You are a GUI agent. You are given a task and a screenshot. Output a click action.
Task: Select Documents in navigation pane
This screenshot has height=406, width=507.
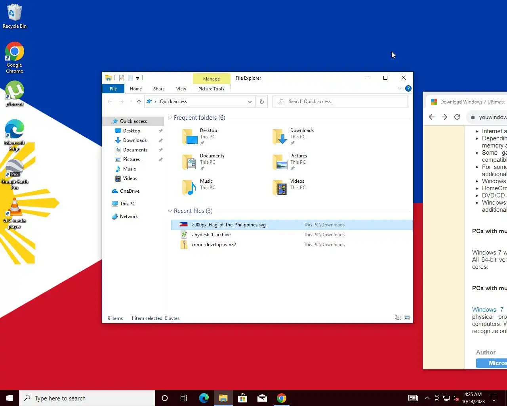(135, 150)
